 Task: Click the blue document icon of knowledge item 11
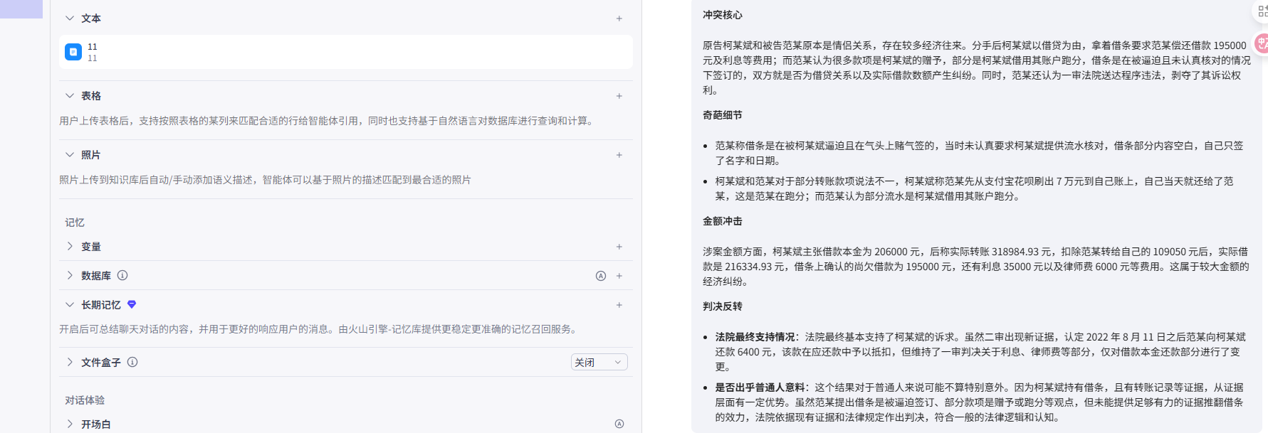(x=73, y=51)
